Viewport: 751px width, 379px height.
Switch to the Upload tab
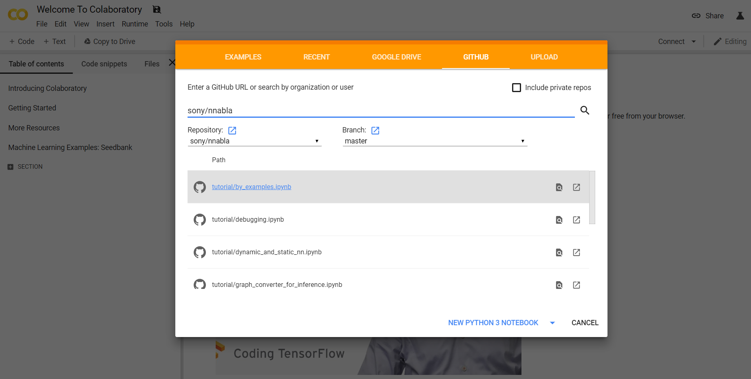tap(544, 57)
